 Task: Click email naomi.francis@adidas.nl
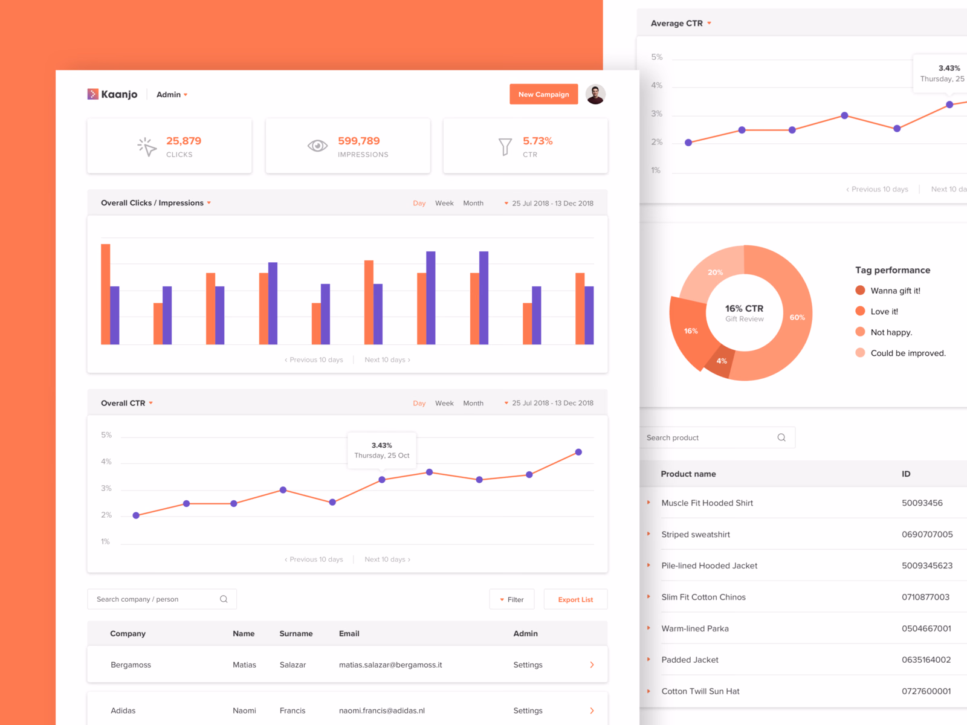click(382, 710)
